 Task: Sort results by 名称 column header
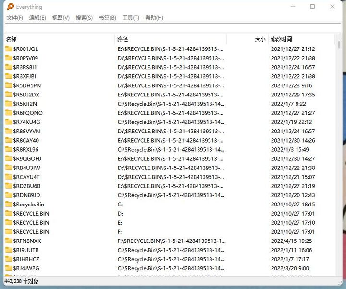tap(58, 39)
